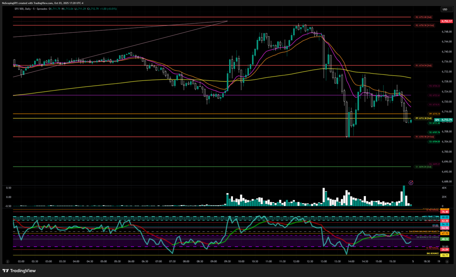Click the 6,692.00 price axis label

point(446,171)
